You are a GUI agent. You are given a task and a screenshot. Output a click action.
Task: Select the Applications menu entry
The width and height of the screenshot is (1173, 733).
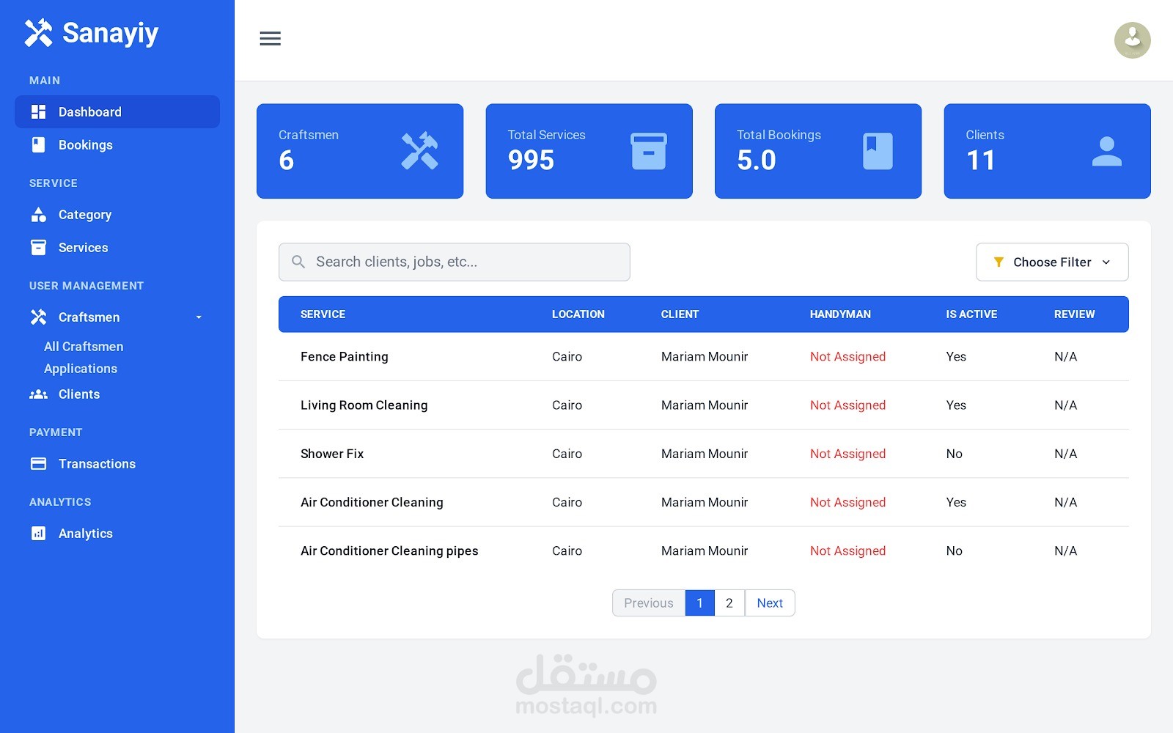coord(81,369)
